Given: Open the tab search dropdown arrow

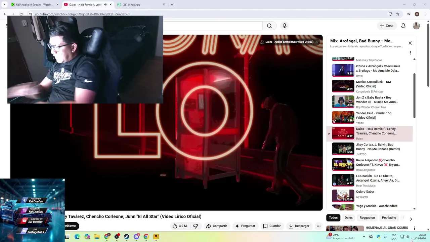Looking at the screenshot, I should [4, 5].
